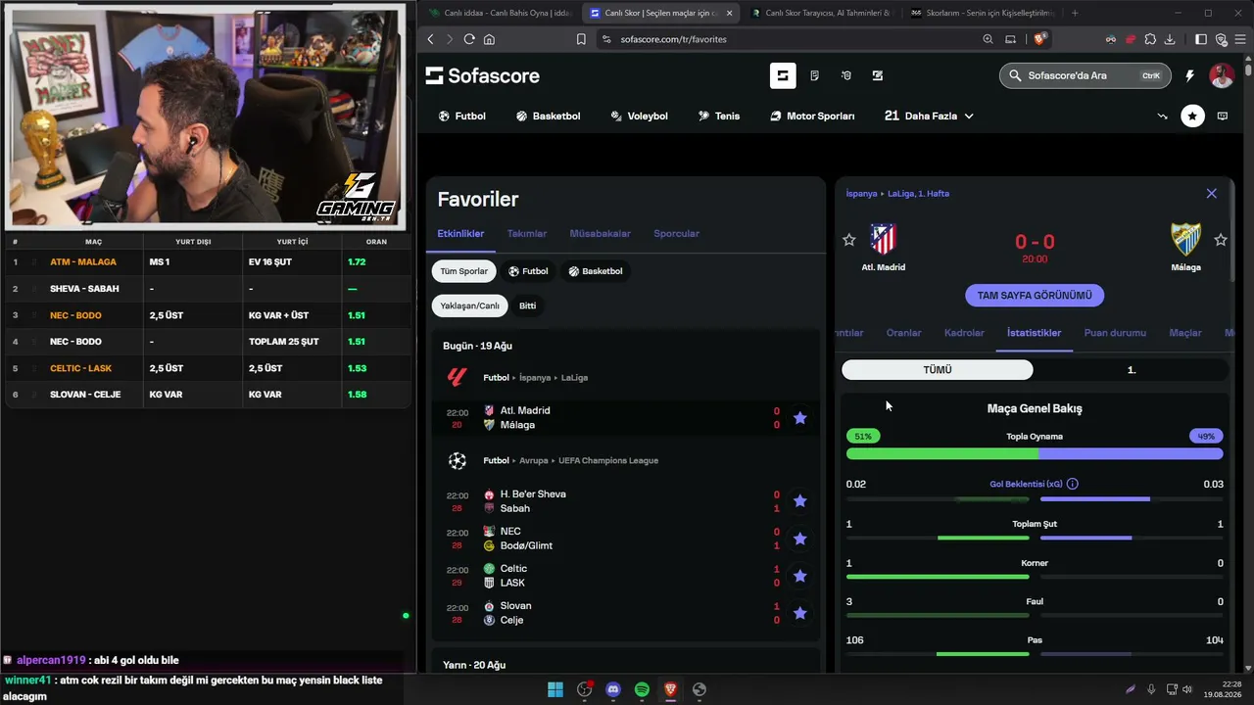Open the user profile avatar
The width and height of the screenshot is (1254, 705).
1221,75
